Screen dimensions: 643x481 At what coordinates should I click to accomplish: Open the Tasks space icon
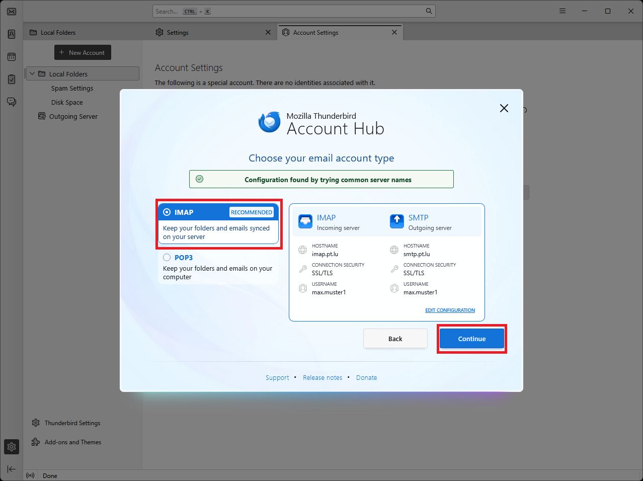click(x=12, y=79)
